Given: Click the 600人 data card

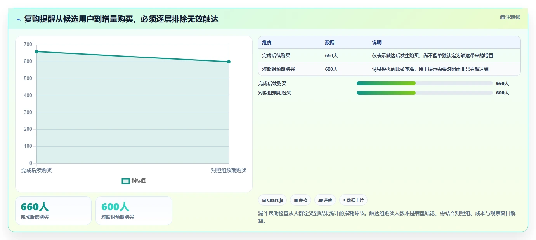Looking at the screenshot, I should coord(134,211).
